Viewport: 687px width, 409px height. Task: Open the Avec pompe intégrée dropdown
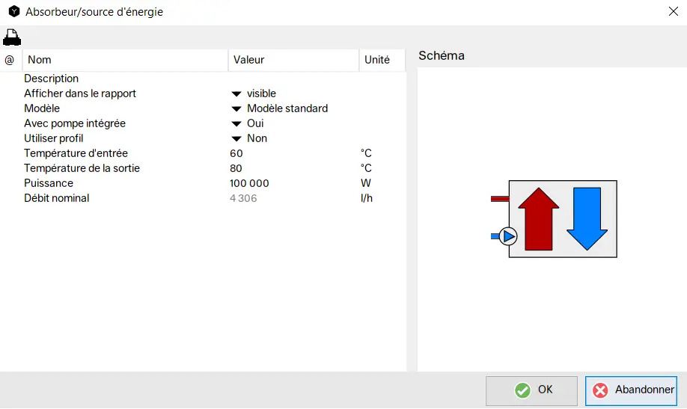(x=236, y=124)
